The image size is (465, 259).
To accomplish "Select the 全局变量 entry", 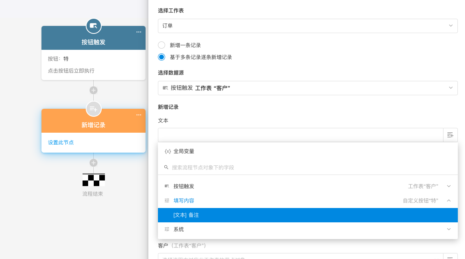I will click(184, 151).
